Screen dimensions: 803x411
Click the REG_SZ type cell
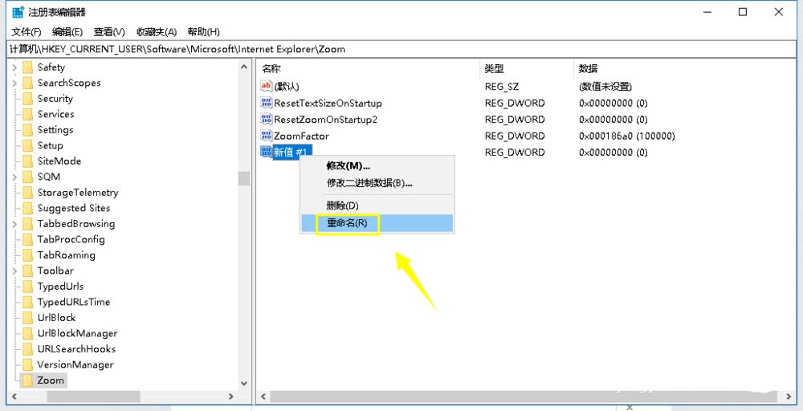502,87
